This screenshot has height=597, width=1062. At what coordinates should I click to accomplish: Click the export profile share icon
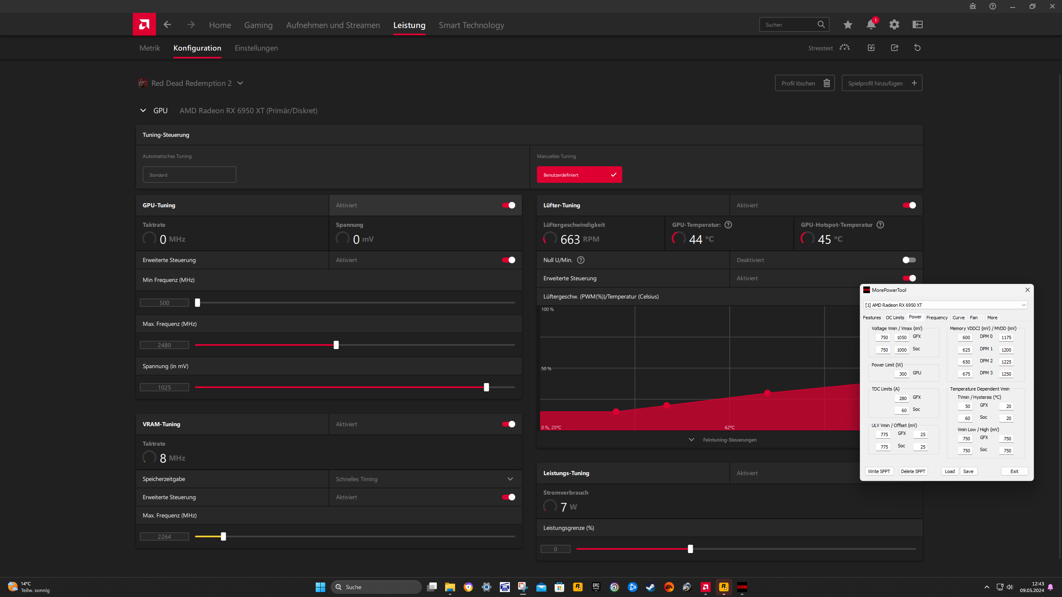pos(894,48)
